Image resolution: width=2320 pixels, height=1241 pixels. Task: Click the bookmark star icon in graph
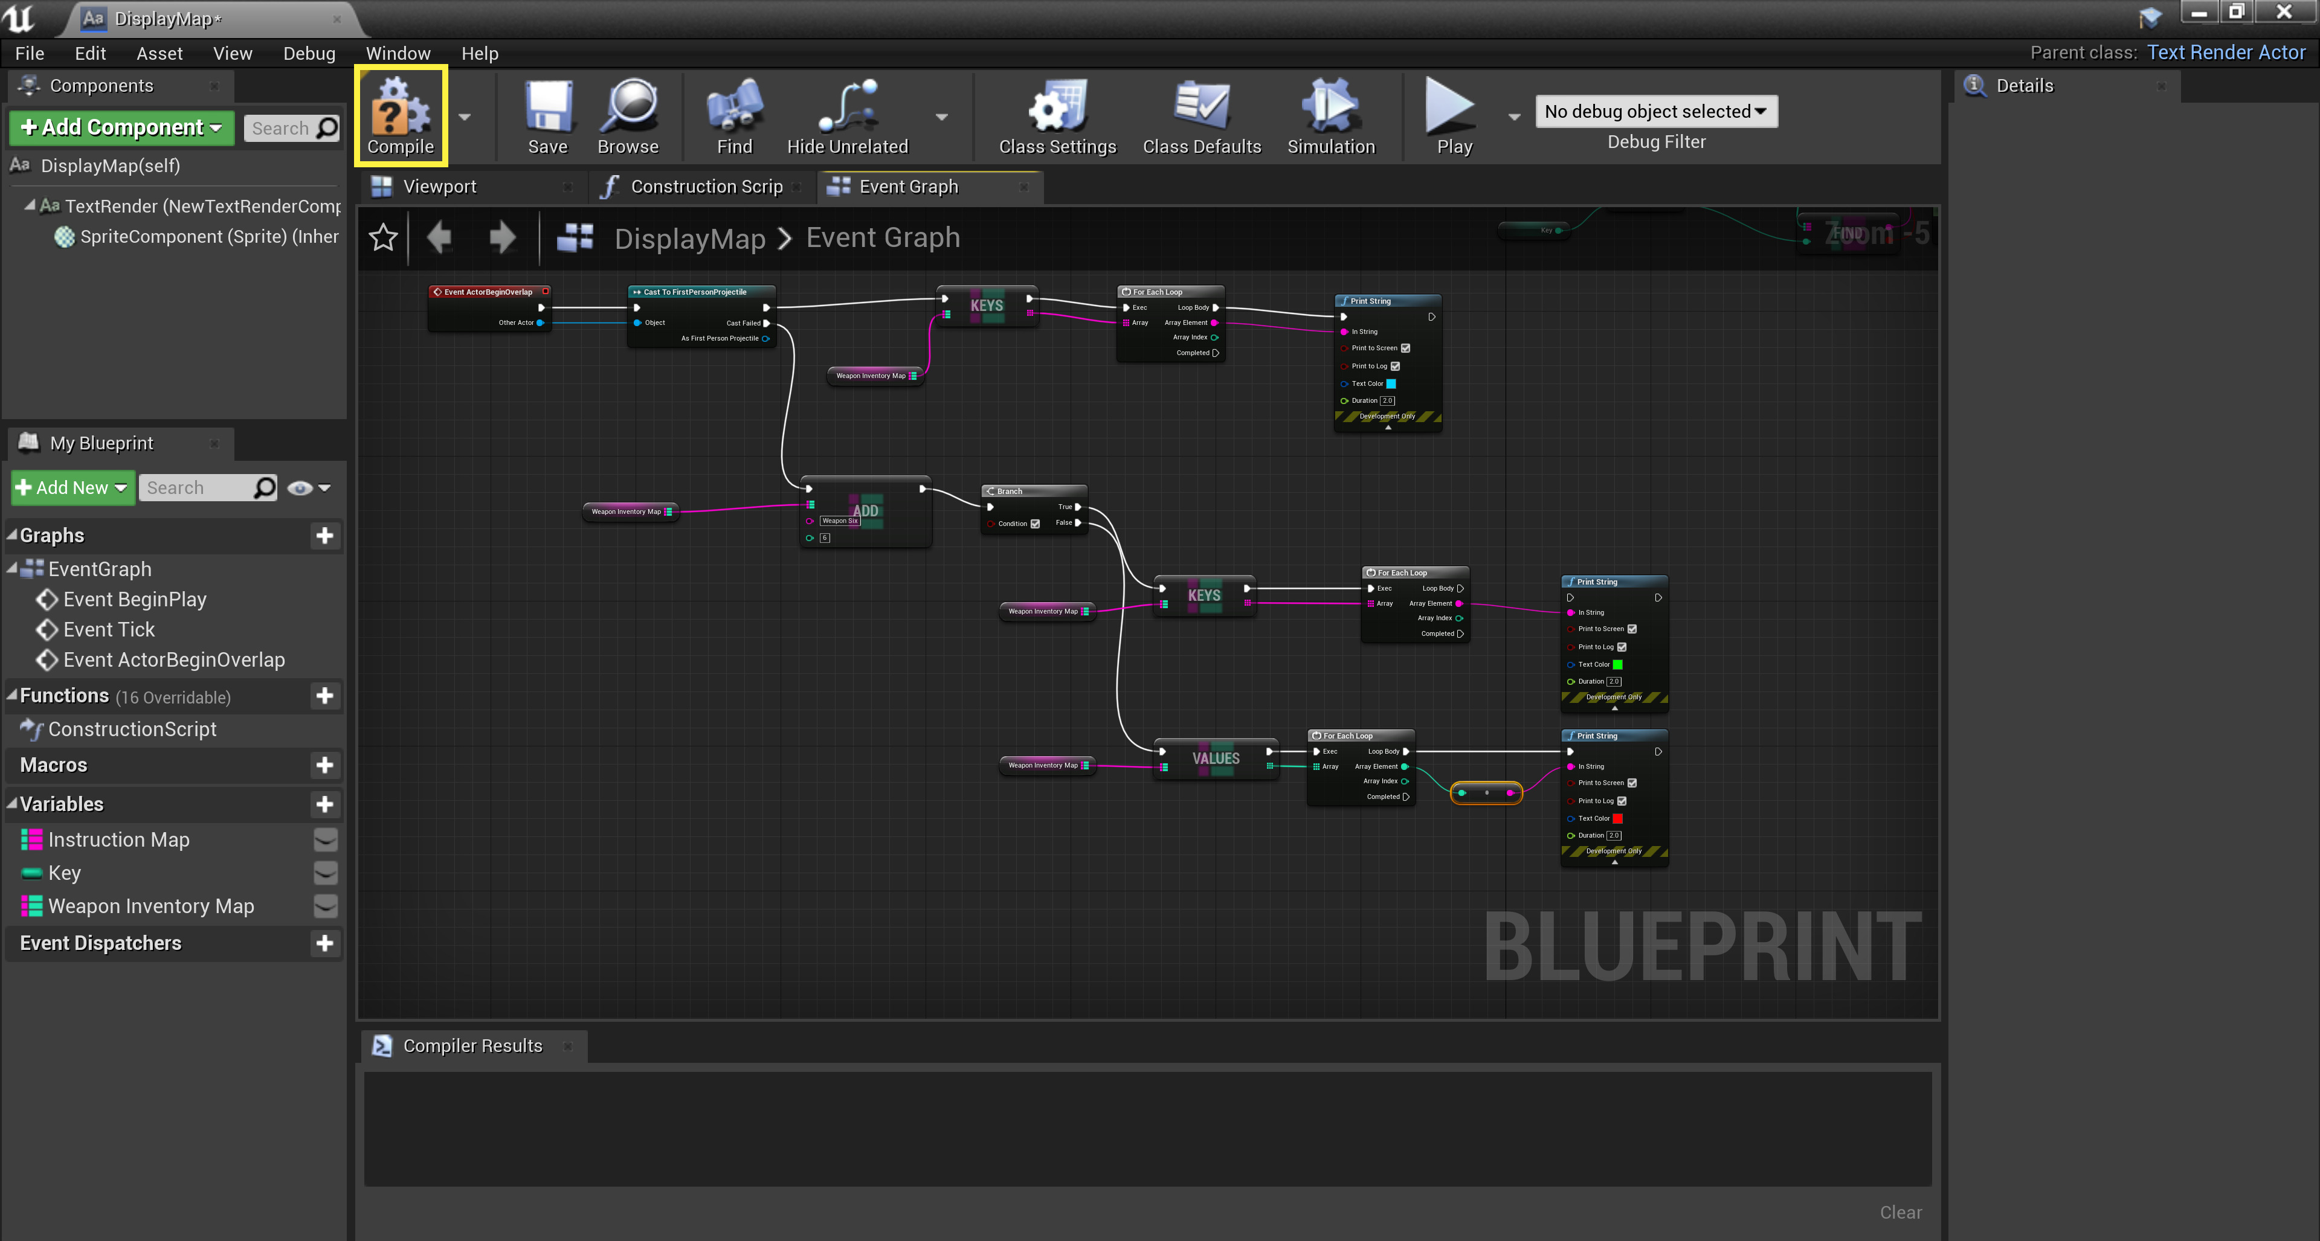click(x=384, y=237)
